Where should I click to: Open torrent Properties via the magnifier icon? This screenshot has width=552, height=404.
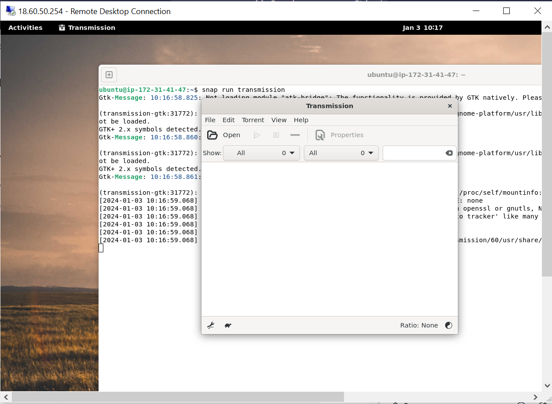coord(321,135)
